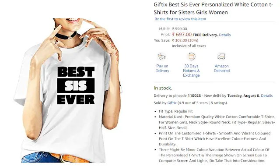
Task: Open Details link after Tuesday, August 6
Action: pyautogui.click(x=266, y=95)
